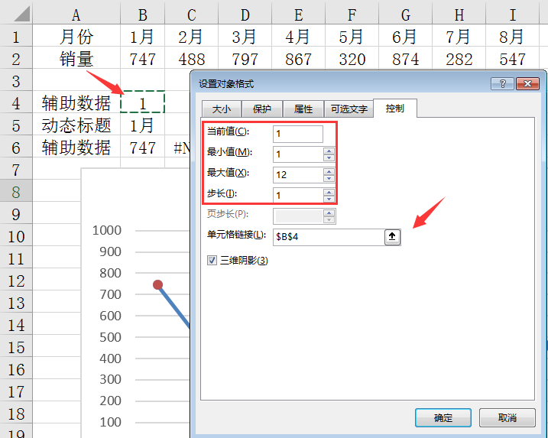548x438 pixels.
Task: Click the red data point on the chart
Action: click(158, 284)
